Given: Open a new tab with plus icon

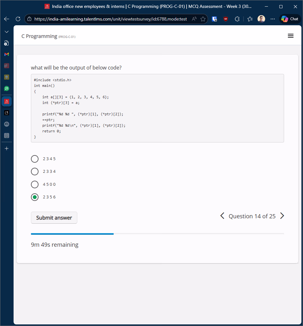Looking at the screenshot, I should click(x=7, y=148).
